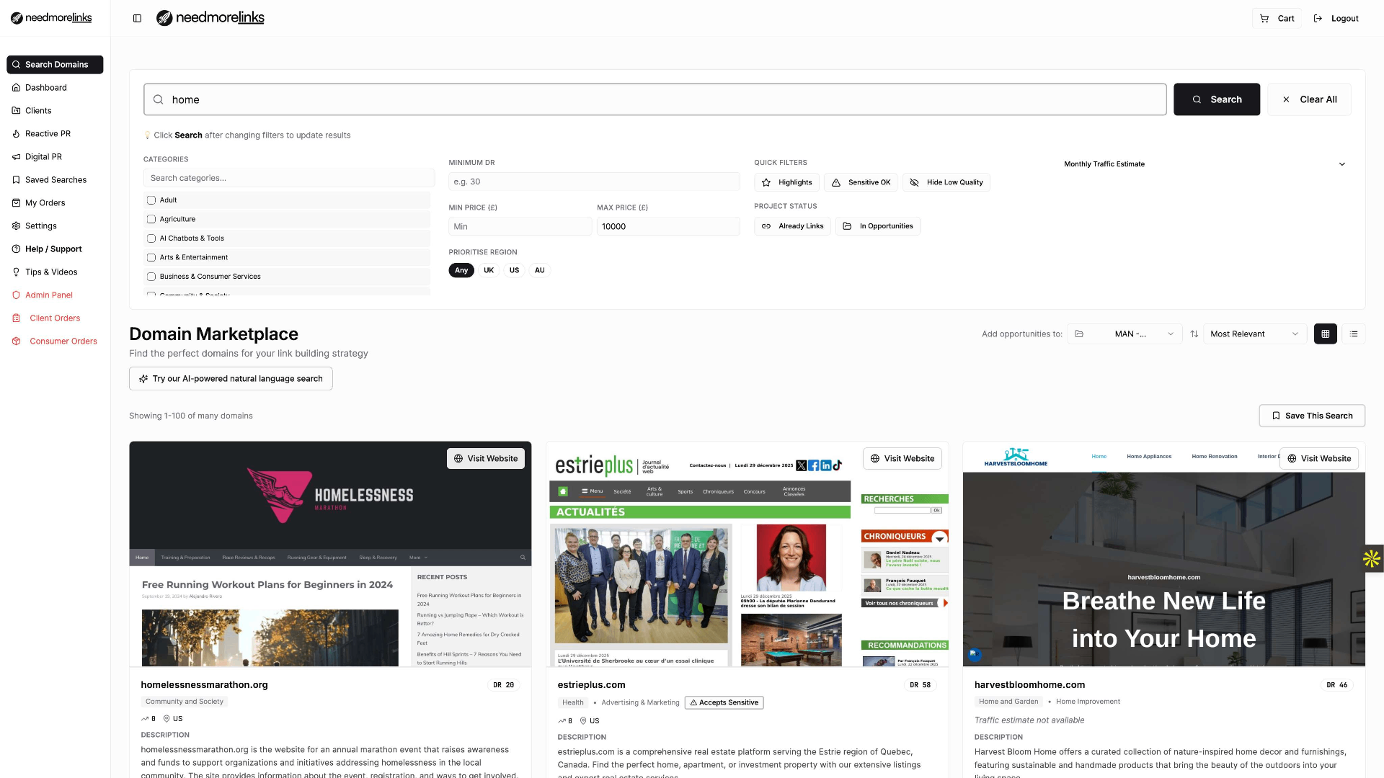Open the Most Relevant sort dropdown
The image size is (1384, 778).
point(1255,334)
